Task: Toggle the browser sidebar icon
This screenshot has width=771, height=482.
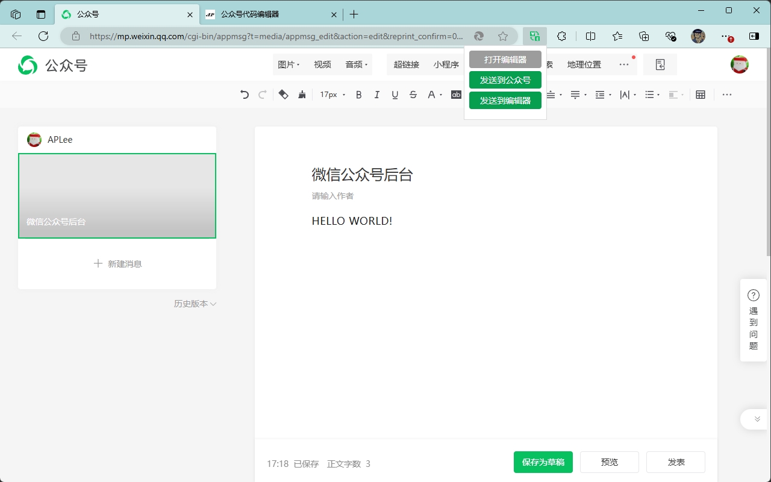Action: tap(754, 36)
